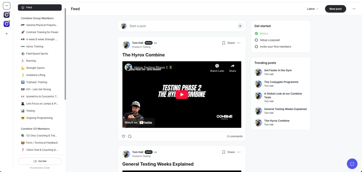Viewport: 362px width, 172px height.
Task: Open trending post The Hyrox Combine
Action: (x=277, y=121)
